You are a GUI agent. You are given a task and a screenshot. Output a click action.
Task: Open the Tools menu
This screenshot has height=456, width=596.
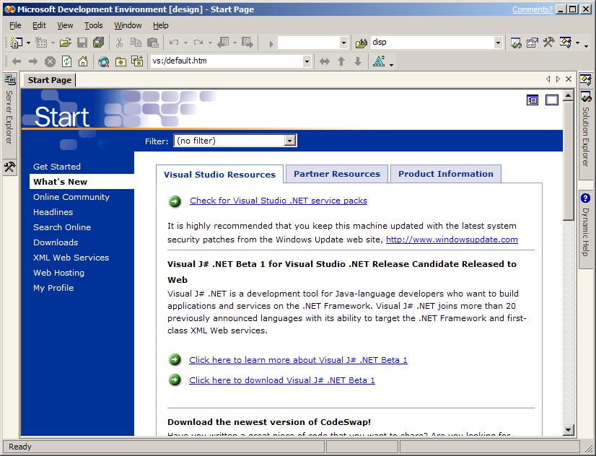pos(94,25)
